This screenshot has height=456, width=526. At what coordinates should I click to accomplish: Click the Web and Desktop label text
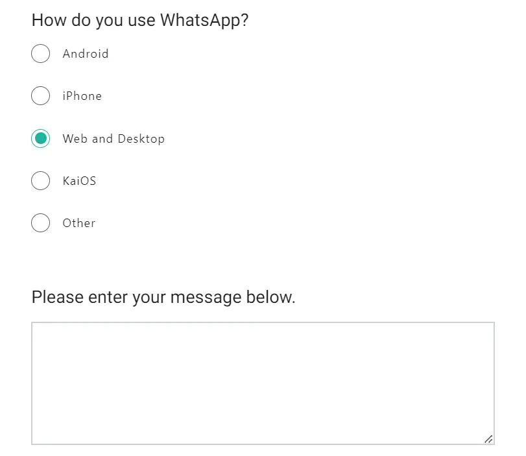[x=114, y=138]
